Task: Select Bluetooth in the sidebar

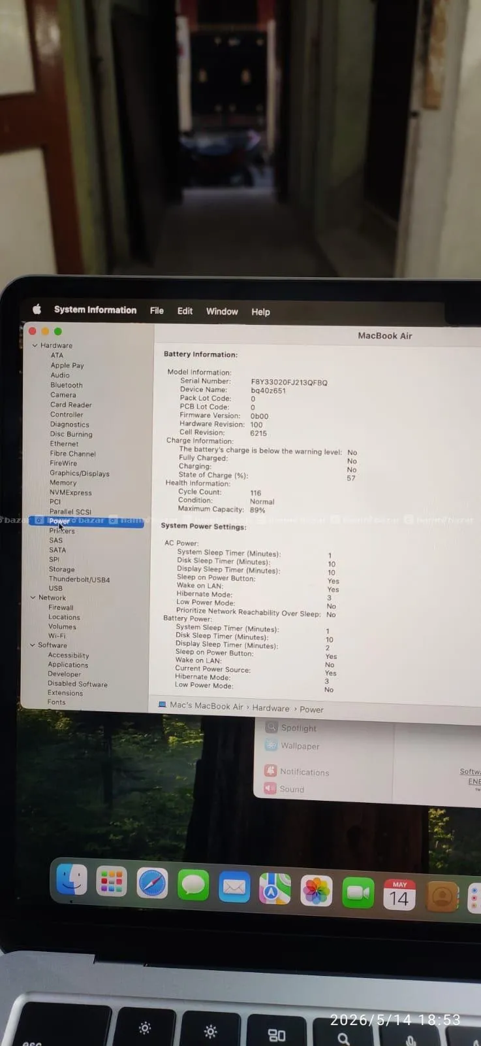Action: (x=67, y=385)
